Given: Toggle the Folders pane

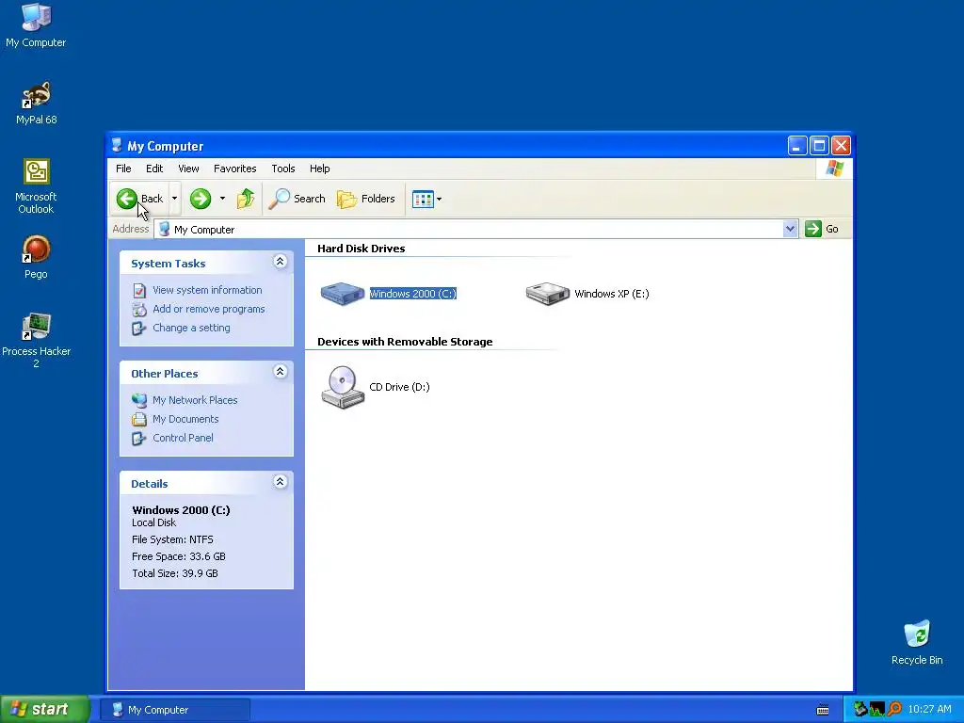Looking at the screenshot, I should pyautogui.click(x=366, y=199).
